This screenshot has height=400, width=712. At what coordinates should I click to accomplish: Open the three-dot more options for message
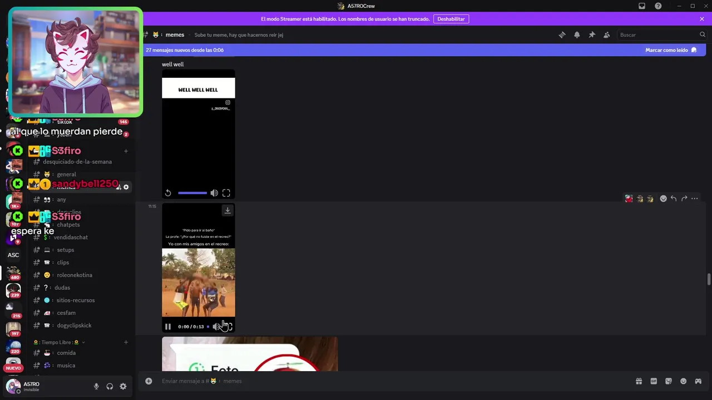[694, 198]
